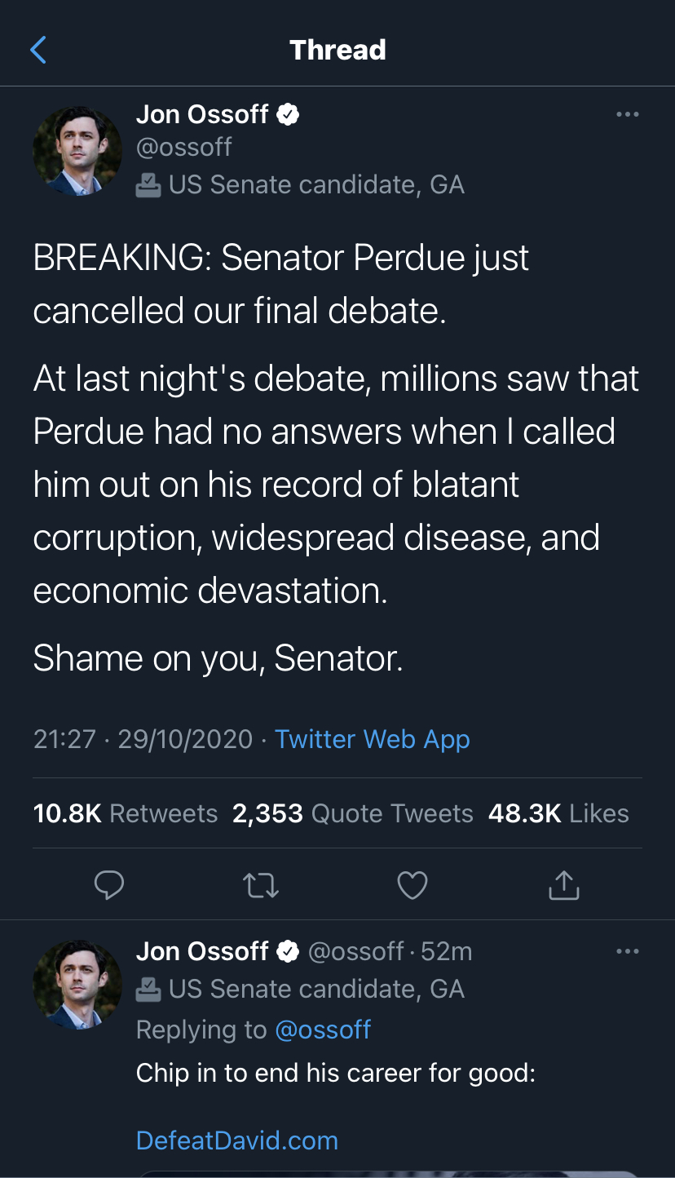Tap the @ossoff handle under author name
Image resolution: width=675 pixels, height=1178 pixels.
pyautogui.click(x=183, y=148)
